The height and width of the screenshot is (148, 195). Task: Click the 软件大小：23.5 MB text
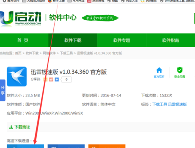click(23, 95)
